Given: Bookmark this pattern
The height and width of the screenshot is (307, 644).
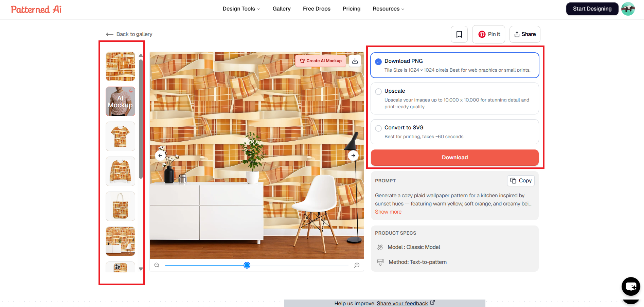Looking at the screenshot, I should pyautogui.click(x=459, y=34).
